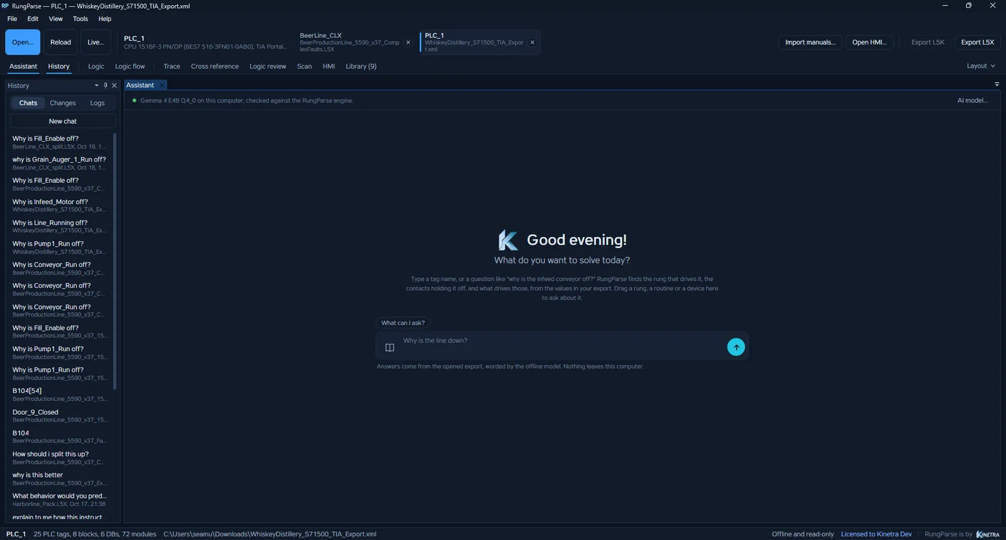Open the Logic review tab
The height and width of the screenshot is (540, 1006).
pos(268,67)
